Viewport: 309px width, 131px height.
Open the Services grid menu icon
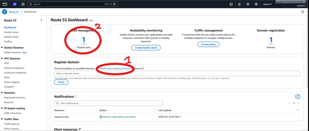point(23,4)
